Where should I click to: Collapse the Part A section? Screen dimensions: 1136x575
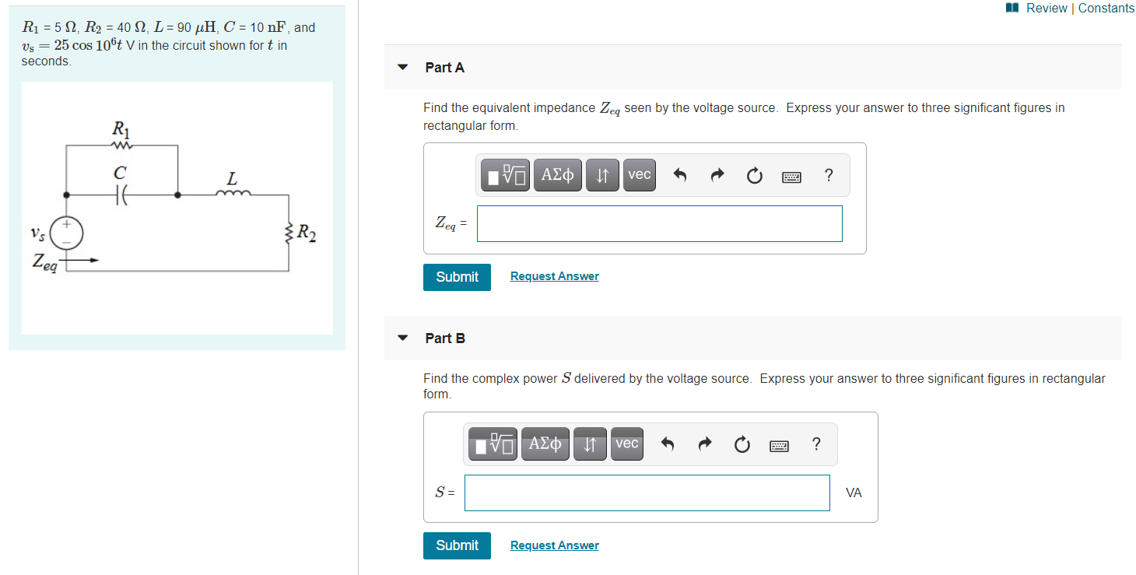tap(402, 68)
